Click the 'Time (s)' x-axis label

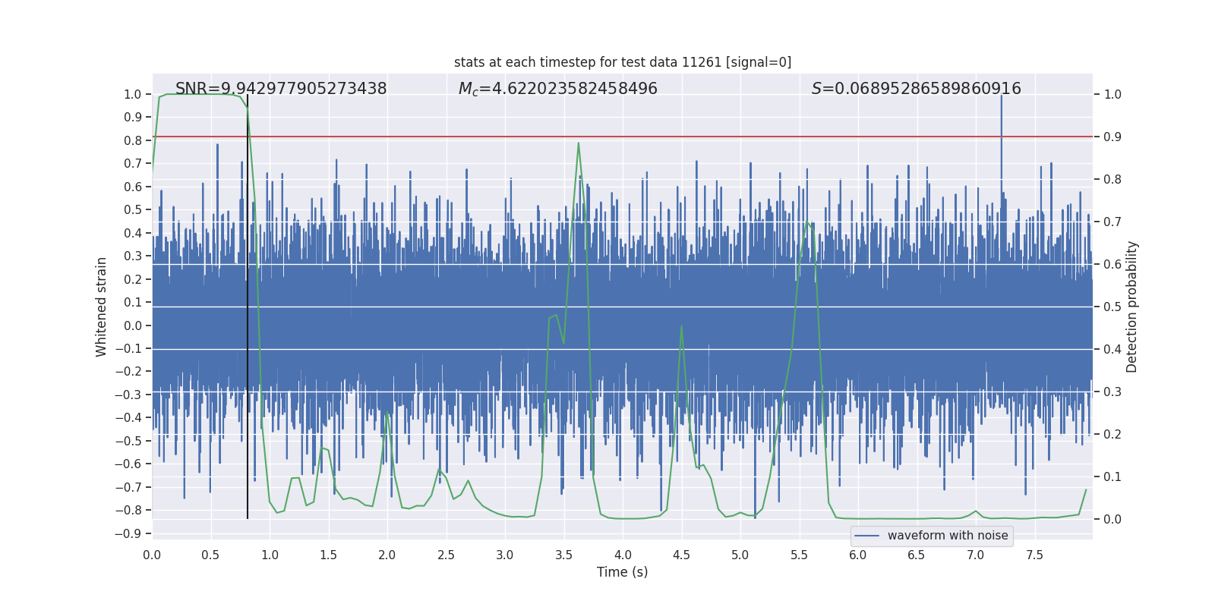622,572
